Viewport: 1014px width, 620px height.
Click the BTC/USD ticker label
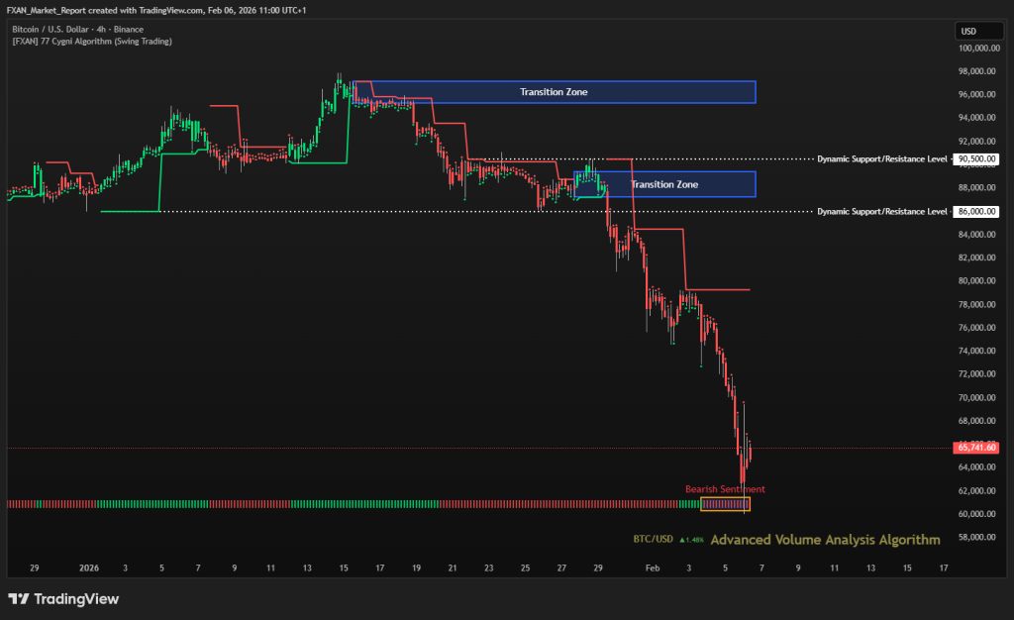pyautogui.click(x=654, y=540)
